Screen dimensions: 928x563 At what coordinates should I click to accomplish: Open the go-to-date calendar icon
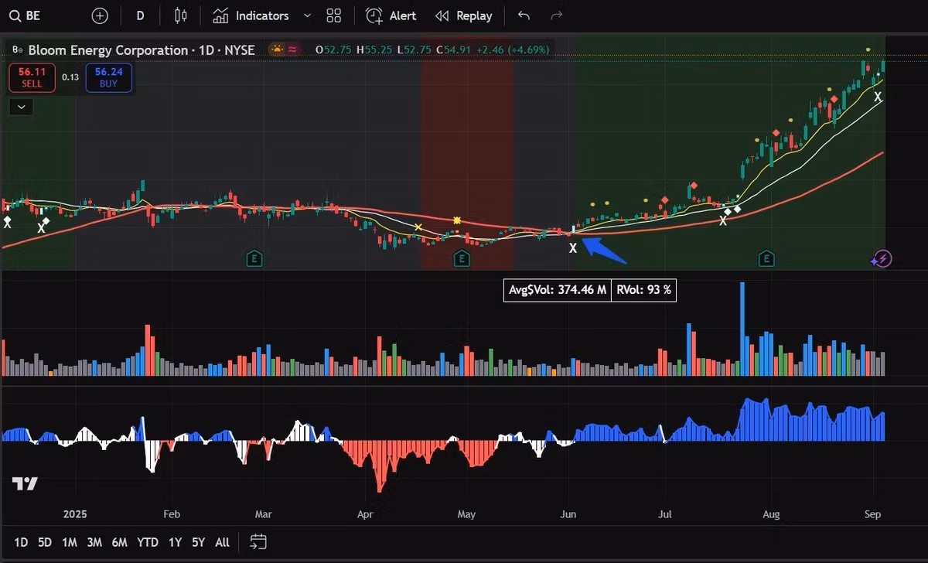click(258, 542)
